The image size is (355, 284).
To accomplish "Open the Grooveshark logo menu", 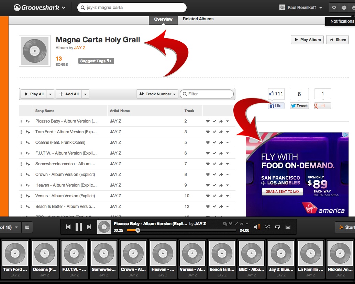I will 40,8.
